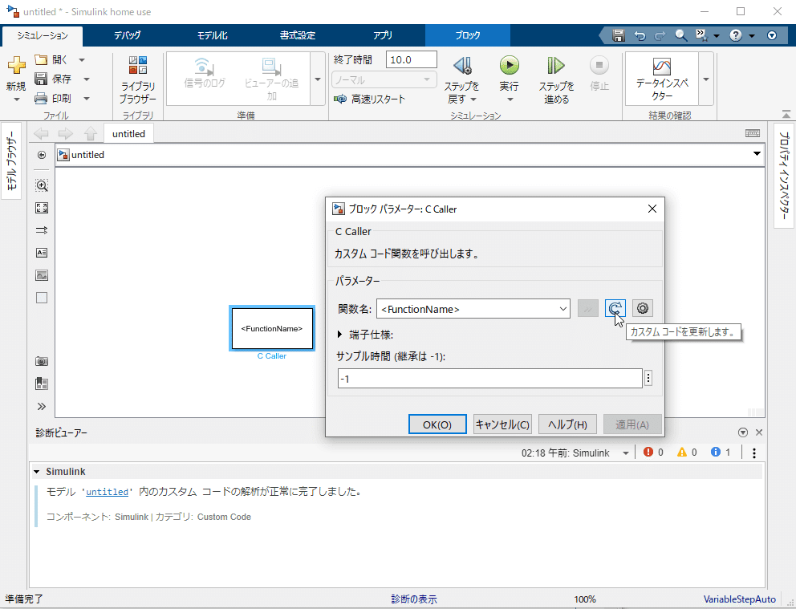Screen dimensions: 796x609
Task: Click keyboard shortcuts icon above canvas
Action: (x=753, y=133)
